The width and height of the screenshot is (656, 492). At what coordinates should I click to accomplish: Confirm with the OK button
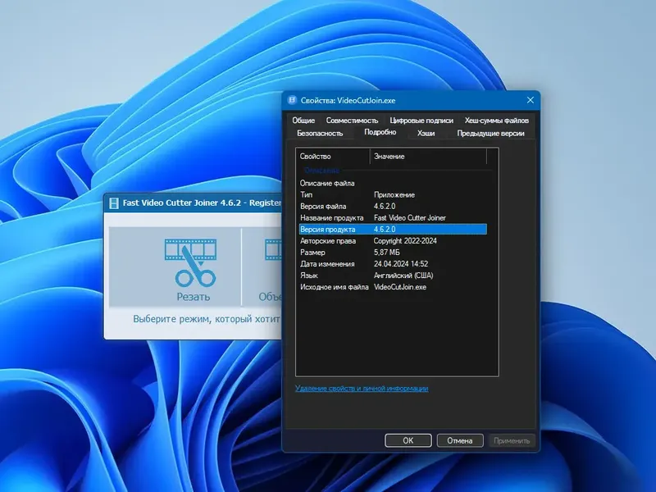tap(408, 440)
